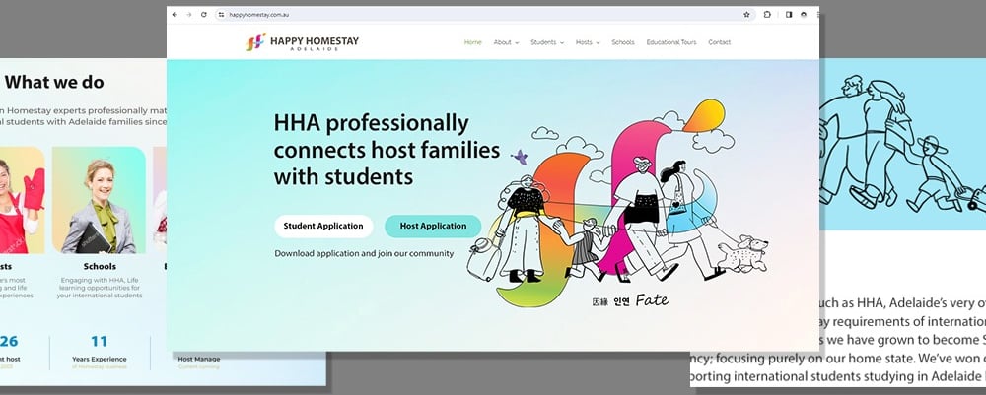Click the browser back arrow
The image size is (986, 395).
tap(175, 15)
